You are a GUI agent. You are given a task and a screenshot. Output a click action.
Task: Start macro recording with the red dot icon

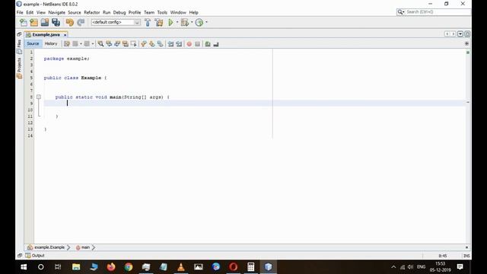189,44
